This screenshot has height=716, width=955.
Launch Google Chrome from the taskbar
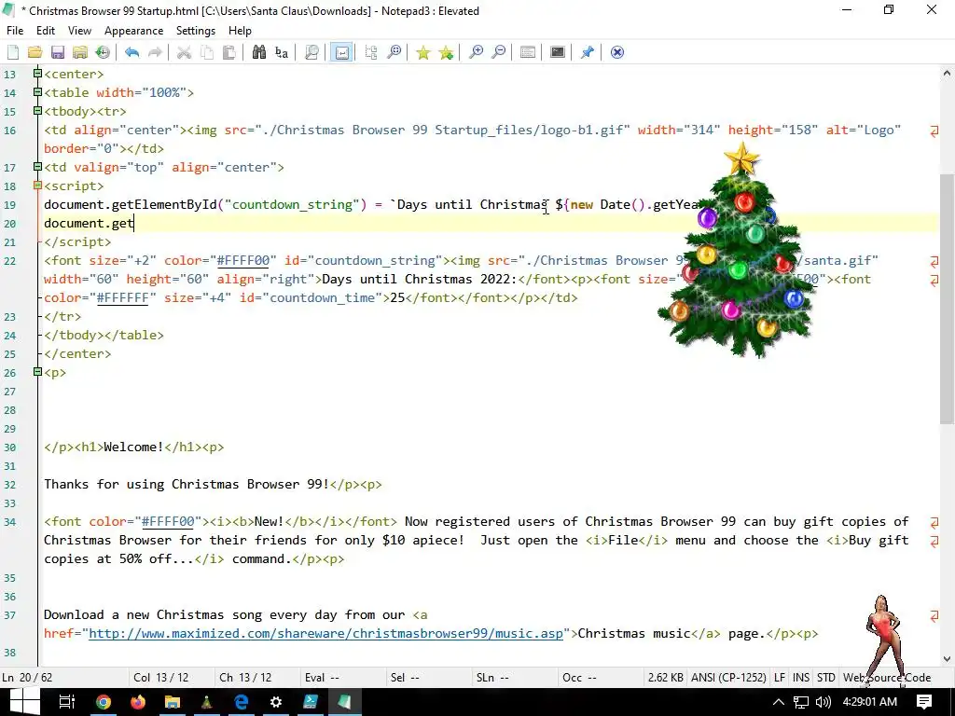pos(104,702)
